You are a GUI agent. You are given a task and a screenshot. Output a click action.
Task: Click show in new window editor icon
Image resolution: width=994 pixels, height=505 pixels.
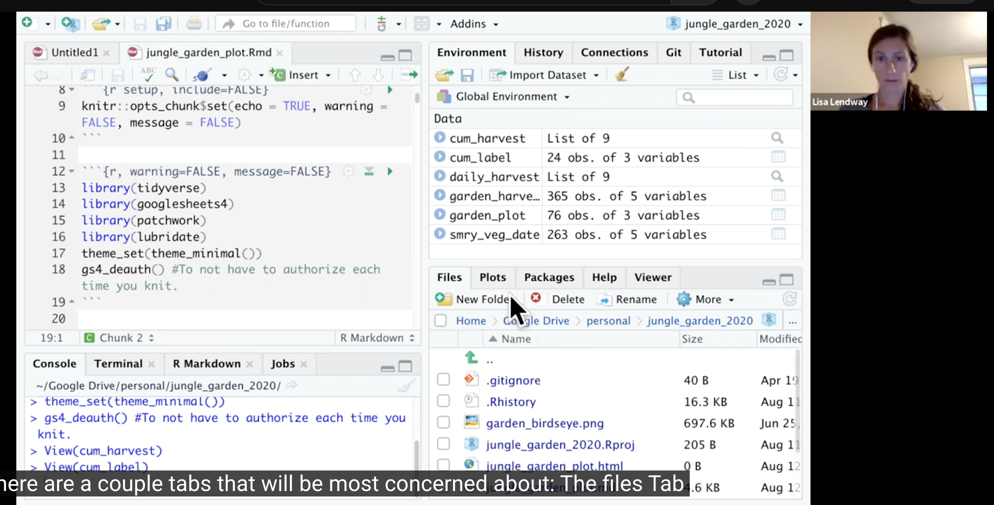coord(88,74)
